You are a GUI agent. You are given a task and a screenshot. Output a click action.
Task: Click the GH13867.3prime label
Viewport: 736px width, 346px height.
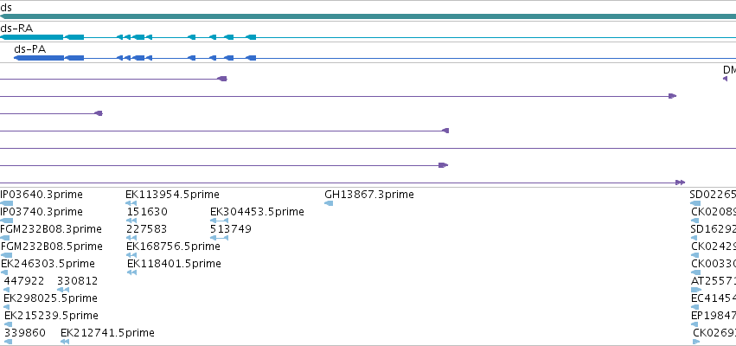(369, 195)
